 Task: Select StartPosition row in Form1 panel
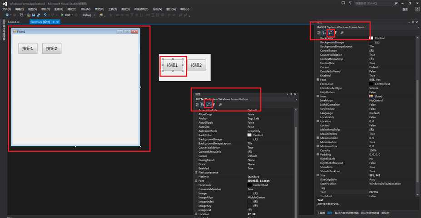(x=366, y=184)
